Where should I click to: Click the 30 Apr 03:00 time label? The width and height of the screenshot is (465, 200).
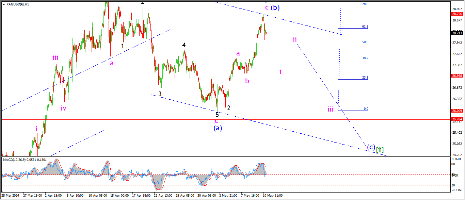pos(207,196)
